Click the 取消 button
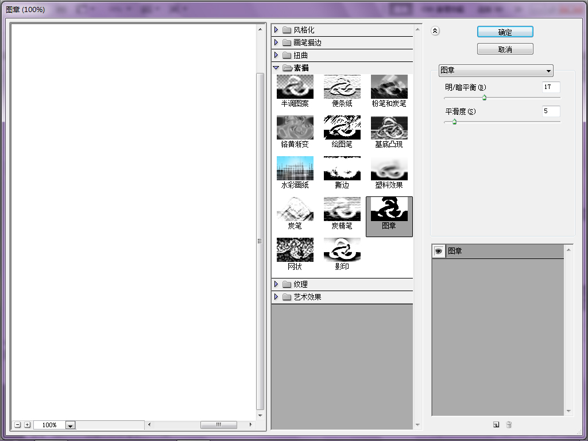Image resolution: width=588 pixels, height=441 pixels. point(505,49)
